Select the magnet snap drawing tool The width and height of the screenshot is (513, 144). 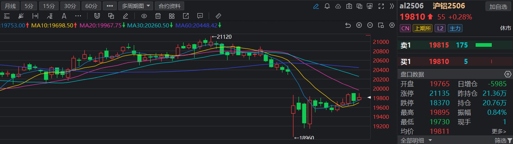[97, 16]
